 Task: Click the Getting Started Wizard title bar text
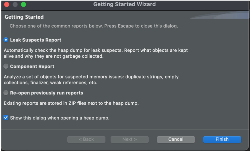tap(124, 4)
